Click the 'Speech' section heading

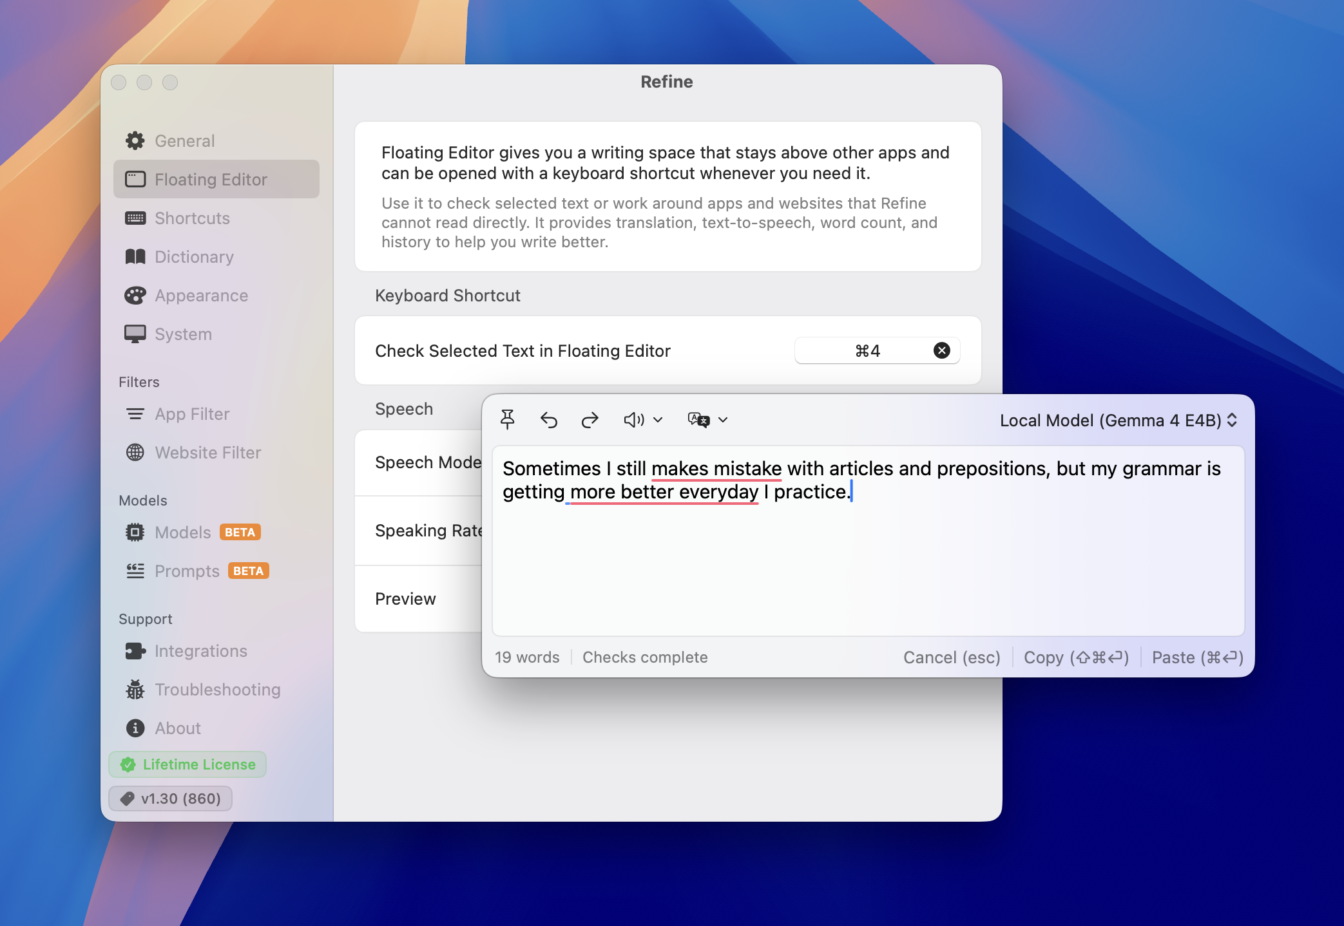404,409
